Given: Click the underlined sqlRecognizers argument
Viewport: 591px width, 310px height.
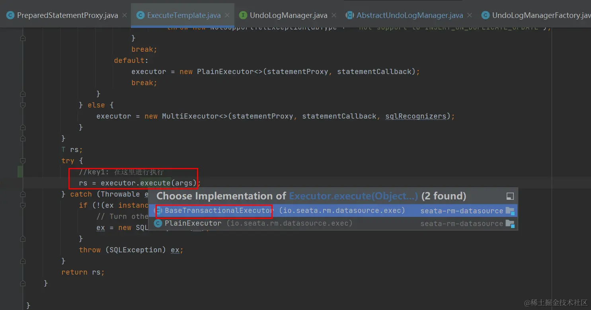Looking at the screenshot, I should (416, 116).
